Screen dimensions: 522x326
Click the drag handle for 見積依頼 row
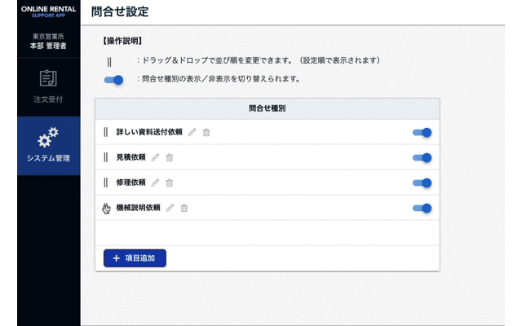[x=106, y=157]
